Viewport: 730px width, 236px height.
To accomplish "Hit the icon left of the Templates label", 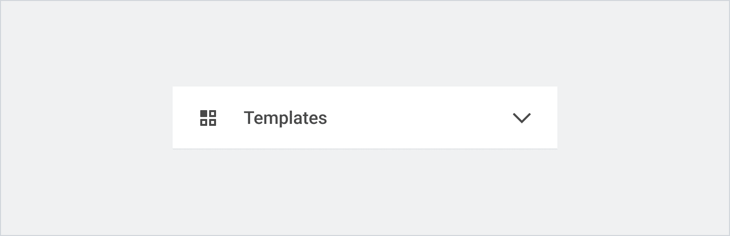I will (208, 118).
